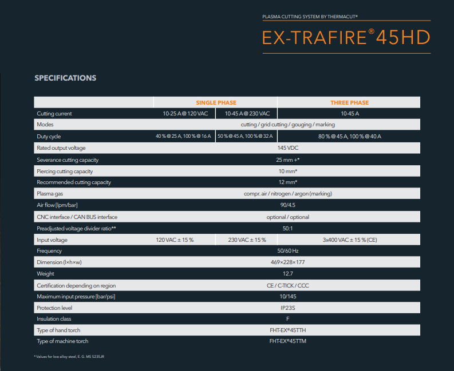Click the '50/60 Hz' value
Image resolution: width=454 pixels, height=371 pixels.
pos(288,251)
